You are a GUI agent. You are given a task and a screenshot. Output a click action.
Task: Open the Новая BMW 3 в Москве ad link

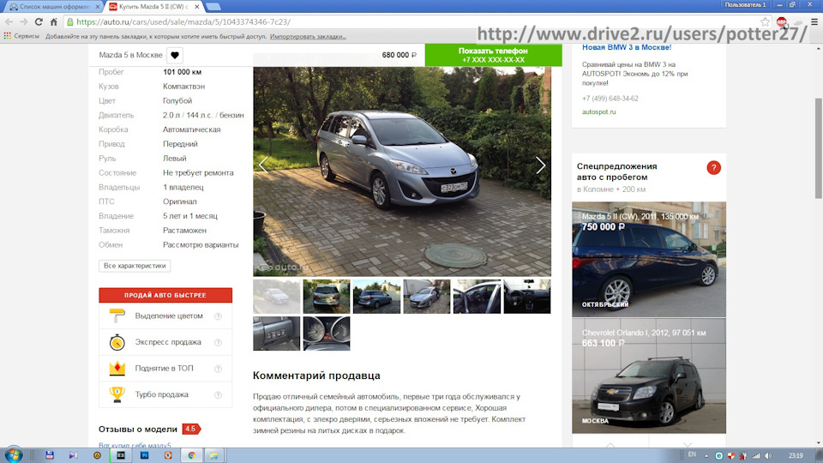[627, 47]
